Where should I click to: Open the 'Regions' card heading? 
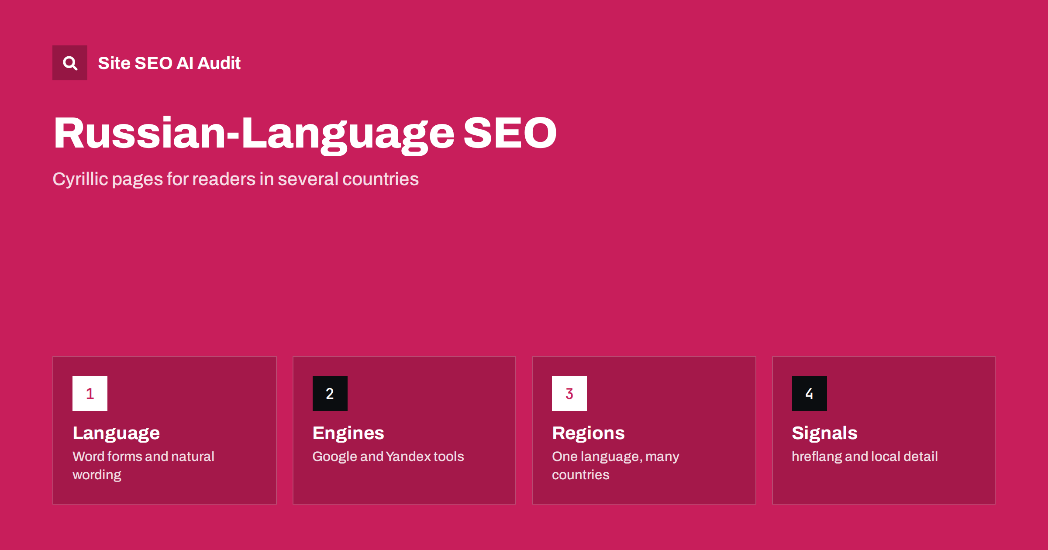[588, 433]
